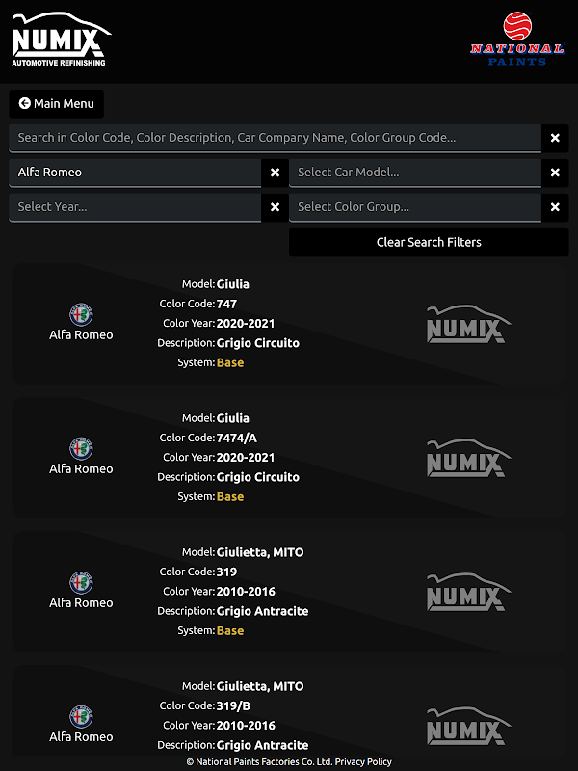Clear the Alfa Romeo selection with X
Screen dimensions: 578x771
click(x=275, y=173)
